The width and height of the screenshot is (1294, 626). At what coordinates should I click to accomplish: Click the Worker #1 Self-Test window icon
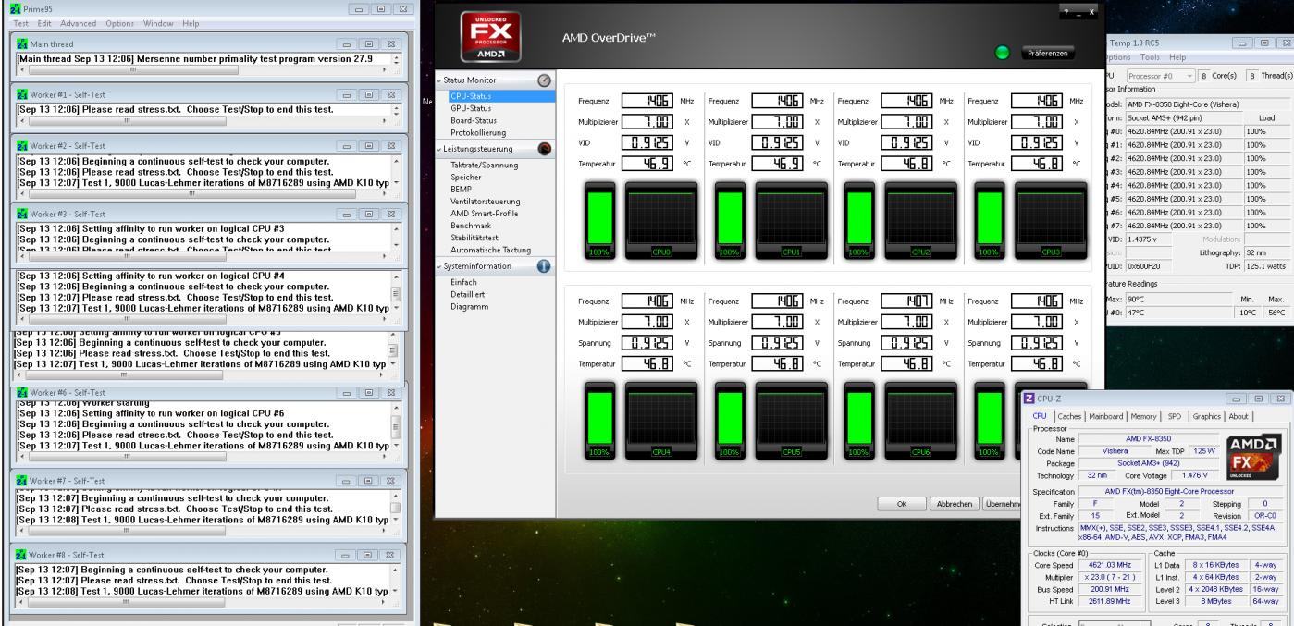21,93
